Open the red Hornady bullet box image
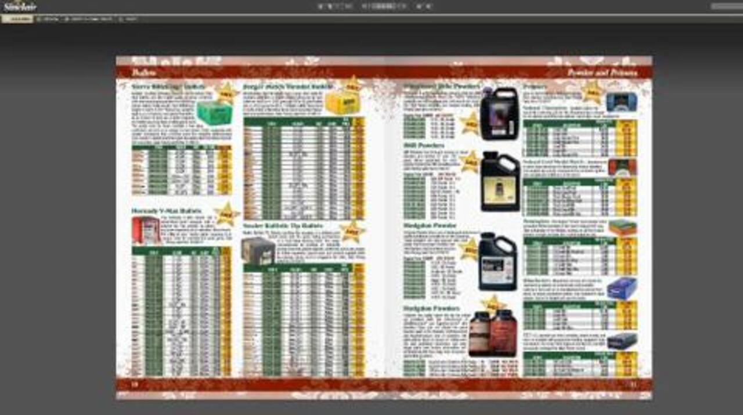This screenshot has height=415, width=743. click(146, 230)
